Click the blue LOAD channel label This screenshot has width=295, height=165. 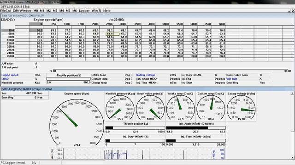[x=5, y=79]
